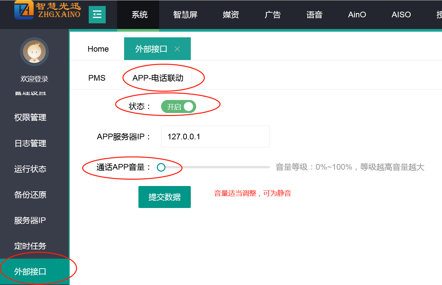The image size is (442, 285).
Task: Open the 系统 top menu
Action: tap(139, 15)
